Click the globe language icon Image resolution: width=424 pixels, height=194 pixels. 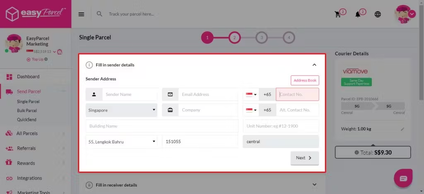click(x=378, y=14)
